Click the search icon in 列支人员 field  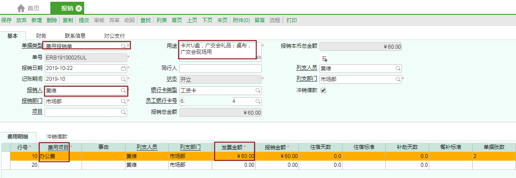pyautogui.click(x=398, y=68)
